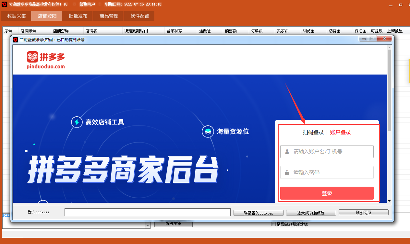The height and width of the screenshot is (244, 410).
Task: Click the lock icon in the password field
Action: pos(287,172)
